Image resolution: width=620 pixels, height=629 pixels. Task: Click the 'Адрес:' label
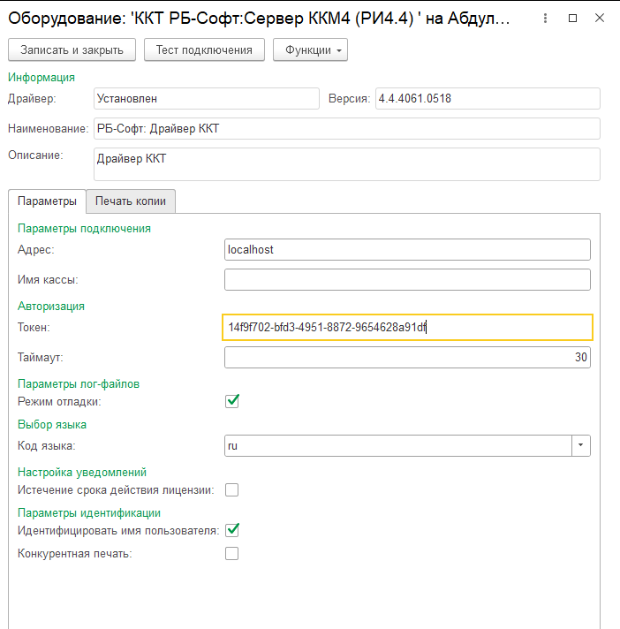click(35, 249)
